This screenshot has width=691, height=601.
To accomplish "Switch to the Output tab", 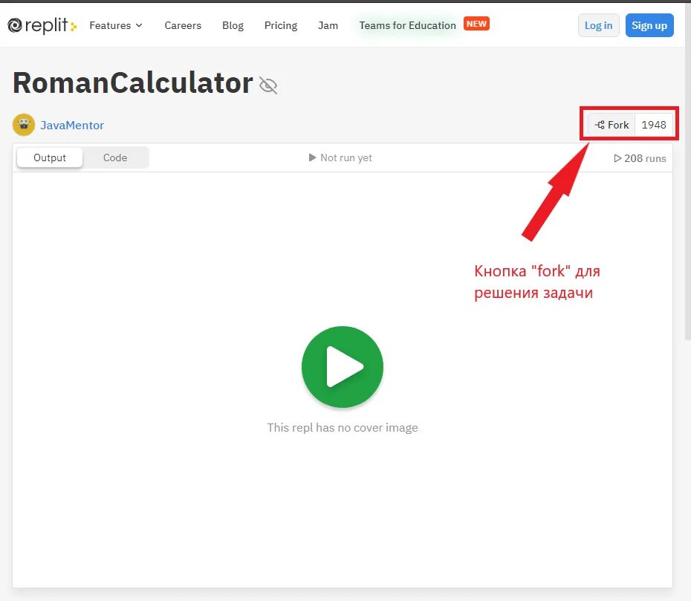I will pos(49,157).
